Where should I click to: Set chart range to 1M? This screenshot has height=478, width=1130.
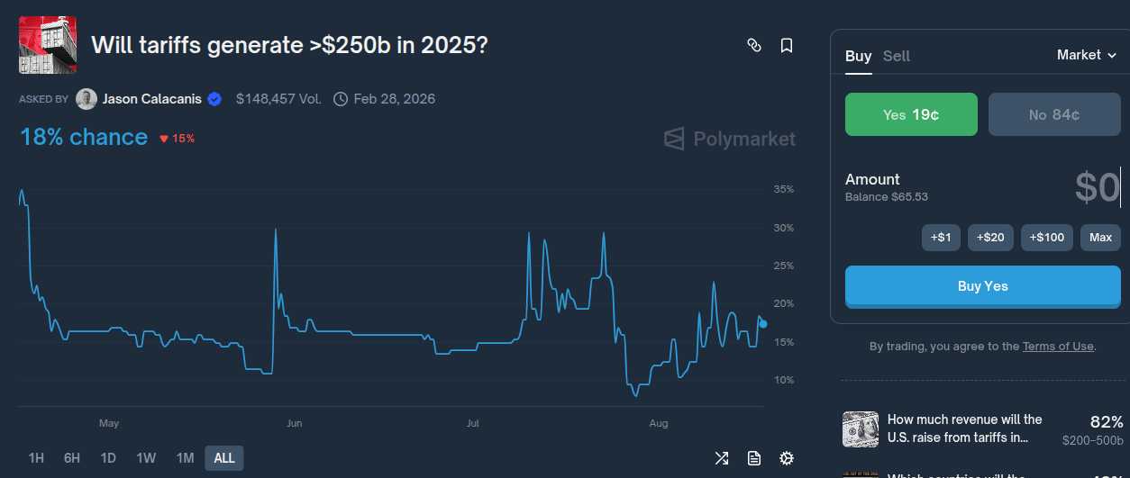coord(185,458)
